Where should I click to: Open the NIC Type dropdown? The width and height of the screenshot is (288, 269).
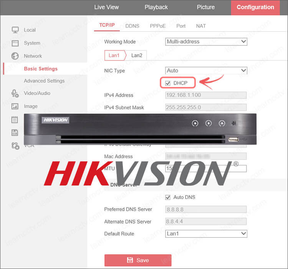pos(206,70)
